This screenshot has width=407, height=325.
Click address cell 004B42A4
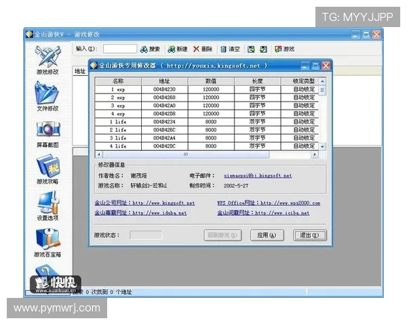pos(165,138)
